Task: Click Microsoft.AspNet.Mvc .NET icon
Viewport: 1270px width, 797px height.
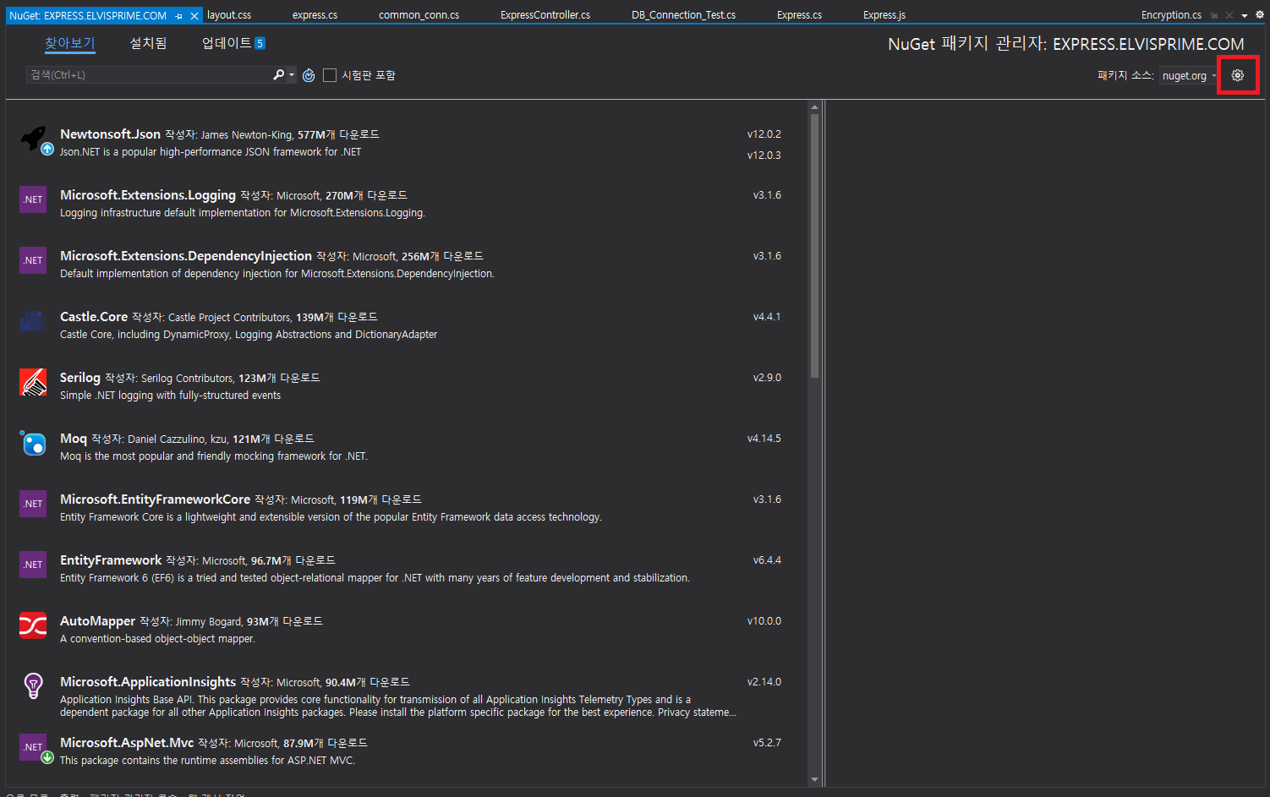Action: coord(35,748)
